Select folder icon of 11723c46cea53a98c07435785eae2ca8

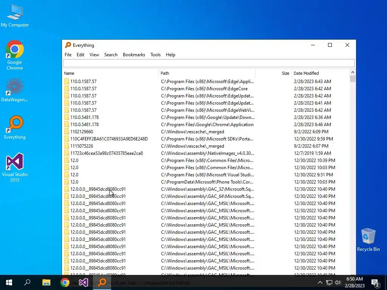[67, 153]
